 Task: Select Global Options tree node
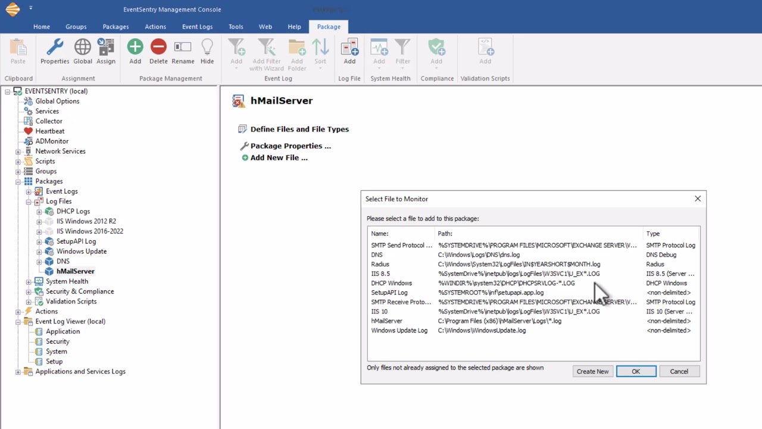click(x=57, y=101)
